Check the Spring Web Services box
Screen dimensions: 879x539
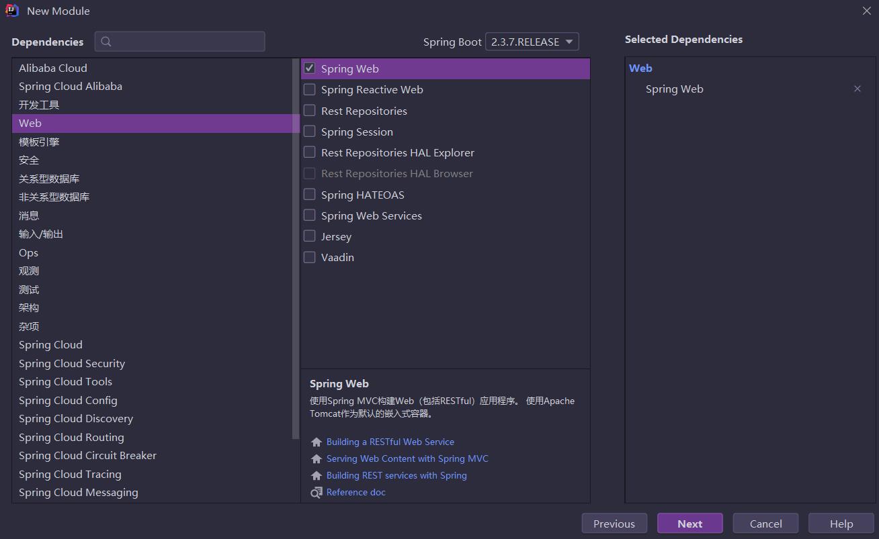[x=310, y=215]
